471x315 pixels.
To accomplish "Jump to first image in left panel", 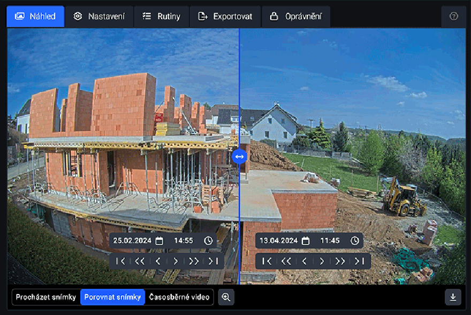I will pyautogui.click(x=120, y=262).
